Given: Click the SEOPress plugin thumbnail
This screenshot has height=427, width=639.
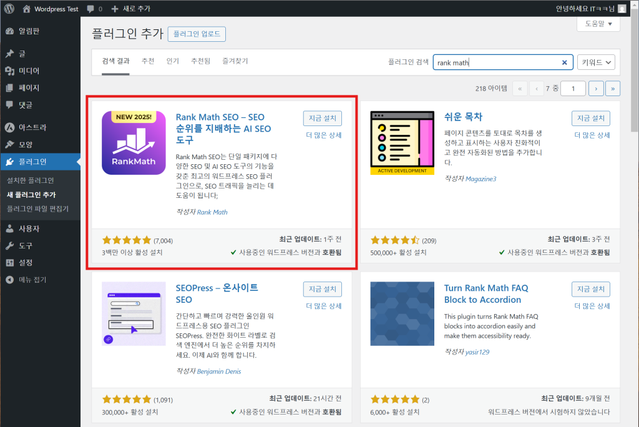Looking at the screenshot, I should 134,313.
